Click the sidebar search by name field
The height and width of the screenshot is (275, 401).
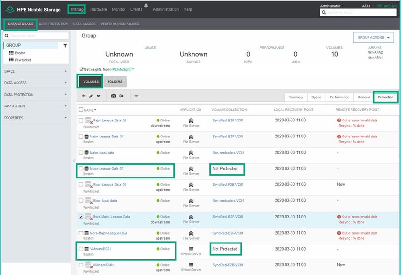coord(36,36)
